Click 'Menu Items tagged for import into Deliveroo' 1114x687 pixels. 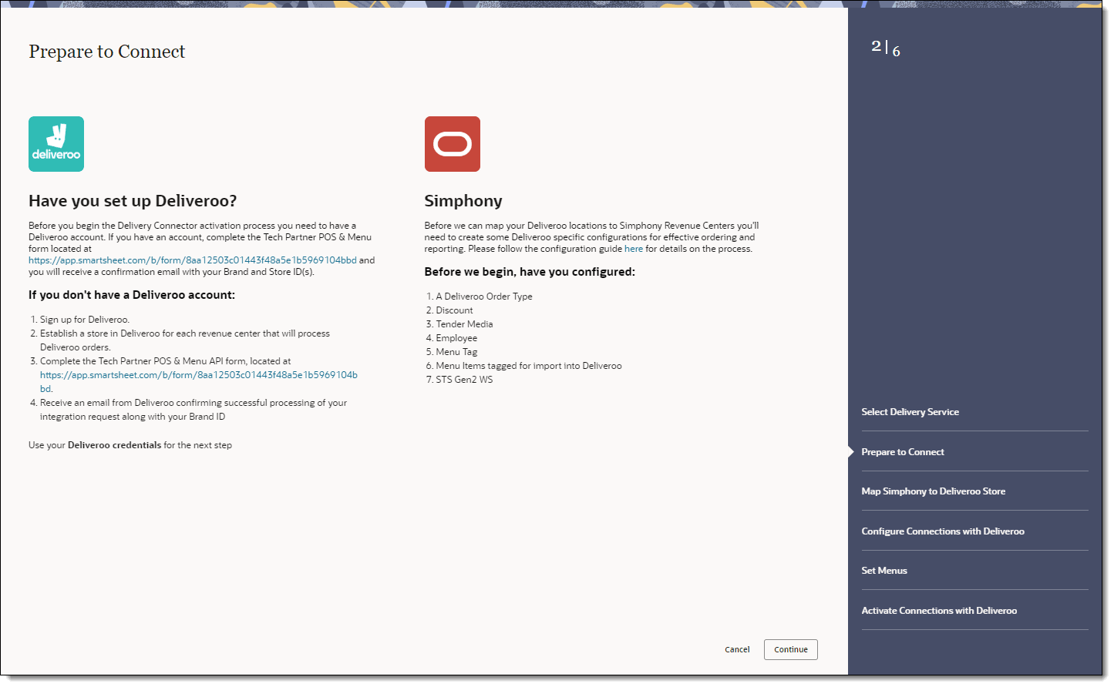click(529, 366)
